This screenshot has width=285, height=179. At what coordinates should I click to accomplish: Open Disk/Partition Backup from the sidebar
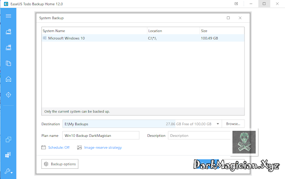tap(8, 32)
